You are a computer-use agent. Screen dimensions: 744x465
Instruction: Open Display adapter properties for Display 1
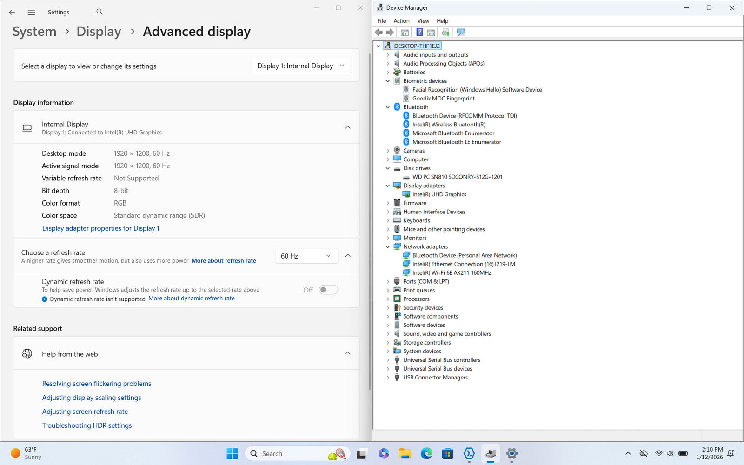click(100, 228)
